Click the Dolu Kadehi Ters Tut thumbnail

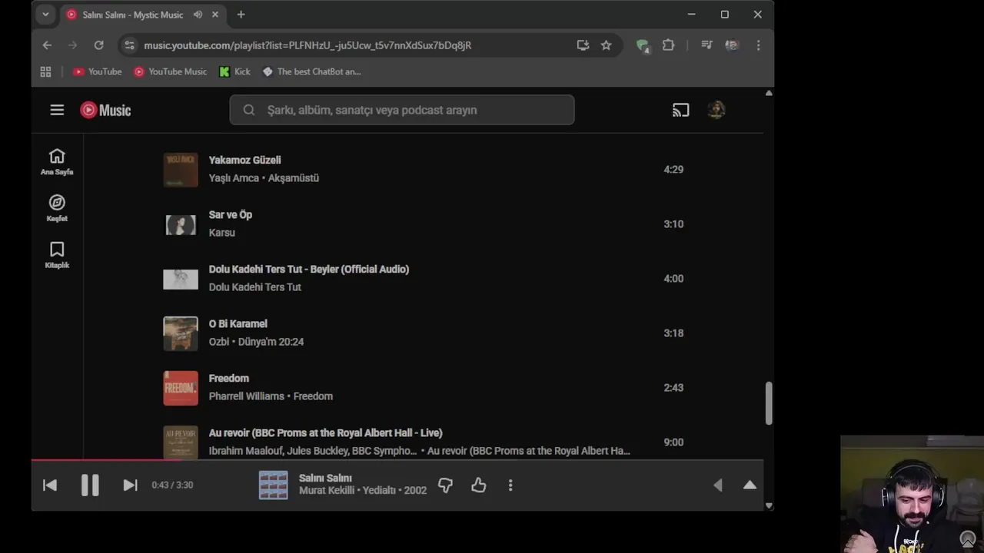coord(181,278)
